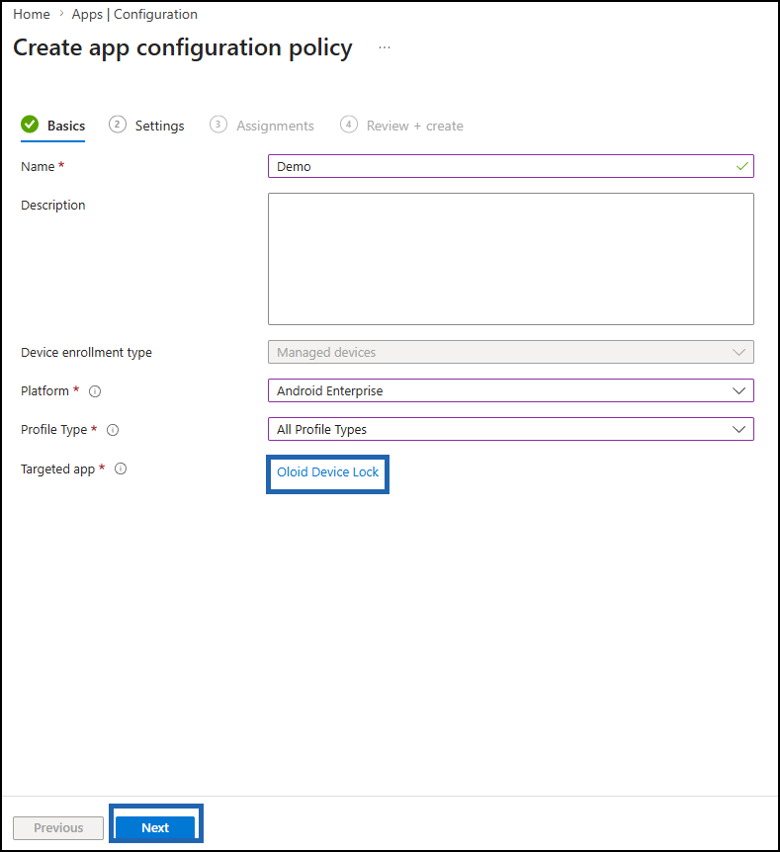Image resolution: width=780 pixels, height=852 pixels.
Task: Click the Platform info icon
Action: coord(95,391)
